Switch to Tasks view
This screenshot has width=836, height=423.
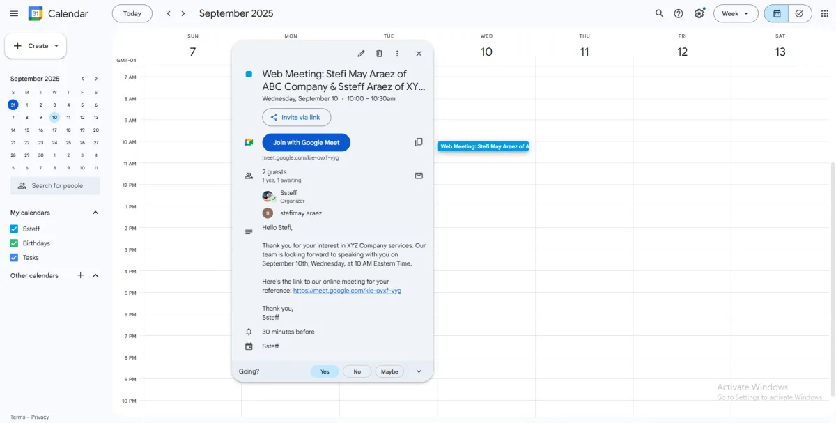pyautogui.click(x=799, y=13)
